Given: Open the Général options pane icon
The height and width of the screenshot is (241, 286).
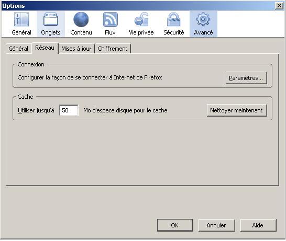Looking at the screenshot, I should (x=21, y=24).
